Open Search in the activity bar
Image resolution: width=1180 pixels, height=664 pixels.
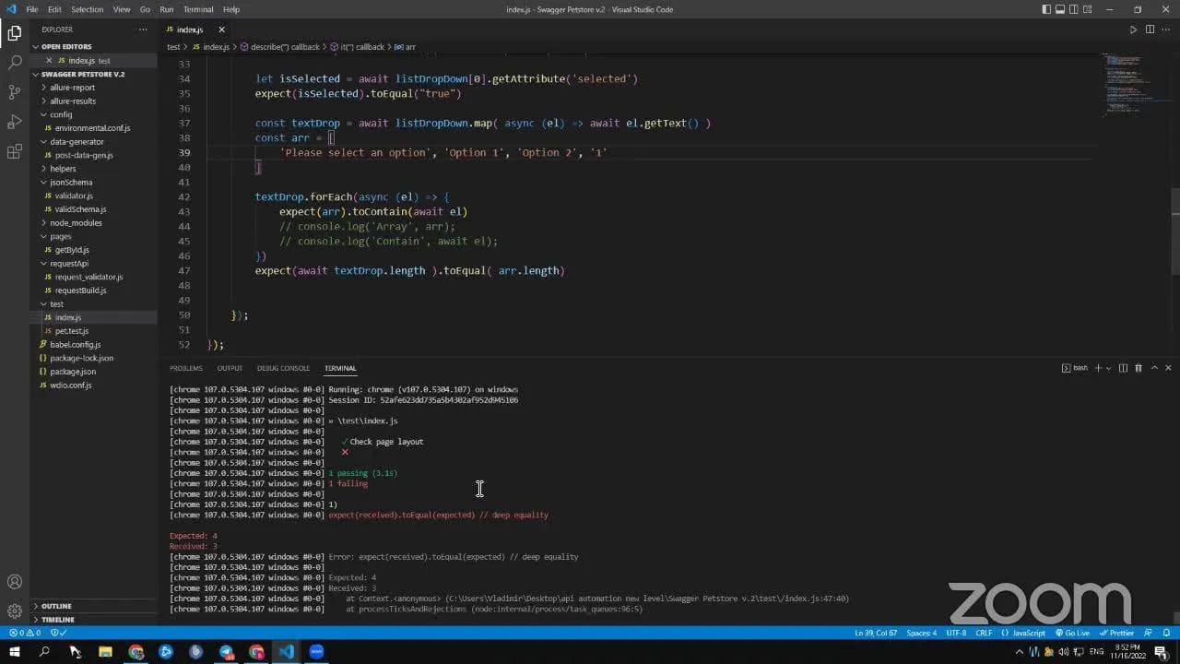tap(13, 65)
